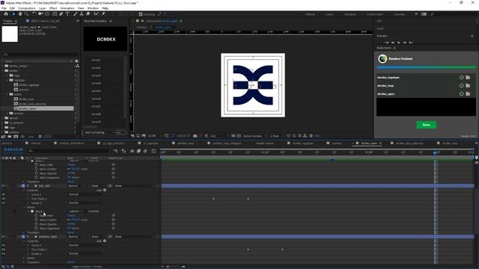Click the render progress bar
The width and height of the screenshot is (479, 269).
tap(426, 67)
